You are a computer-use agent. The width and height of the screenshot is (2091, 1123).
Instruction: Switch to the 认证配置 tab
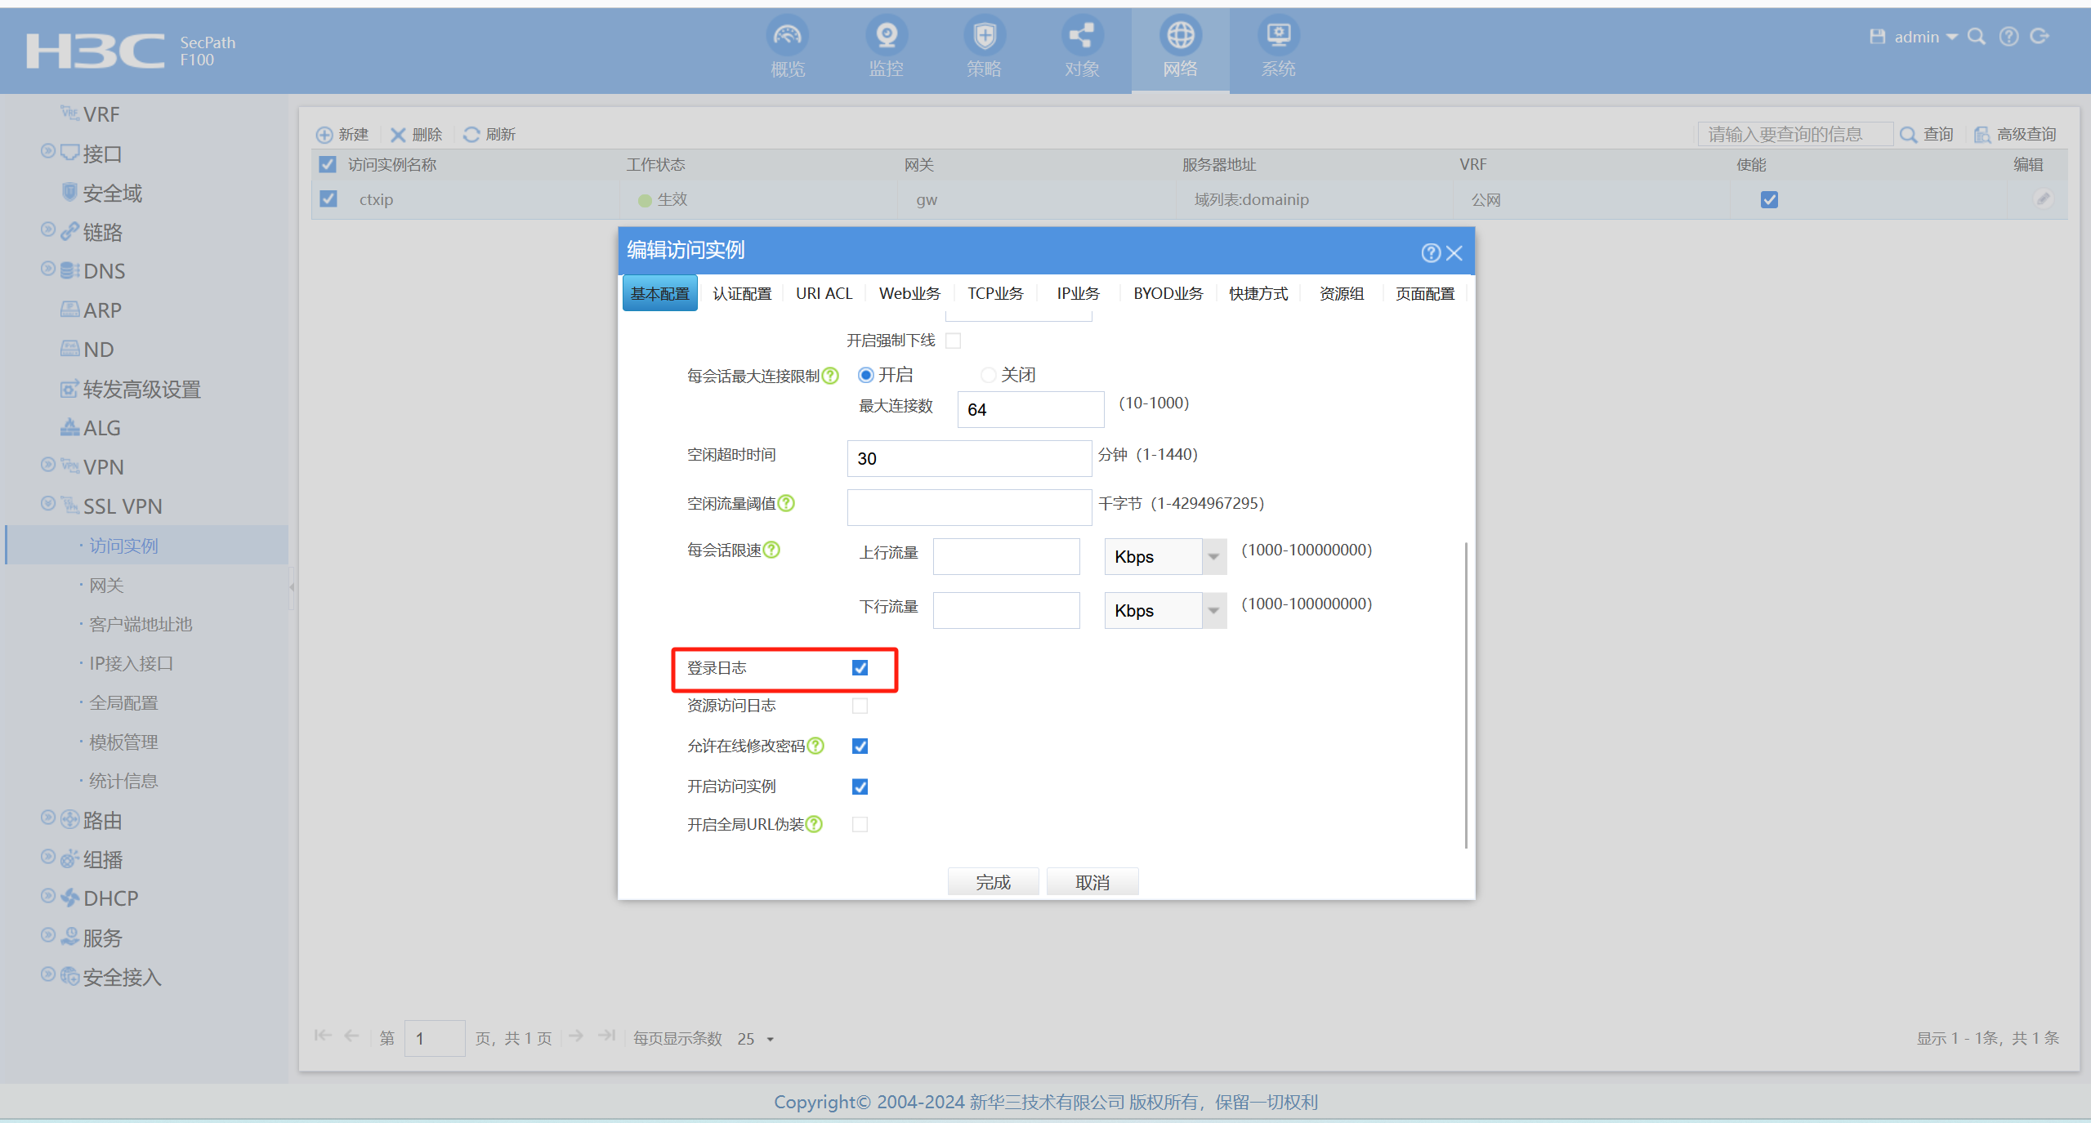point(741,293)
